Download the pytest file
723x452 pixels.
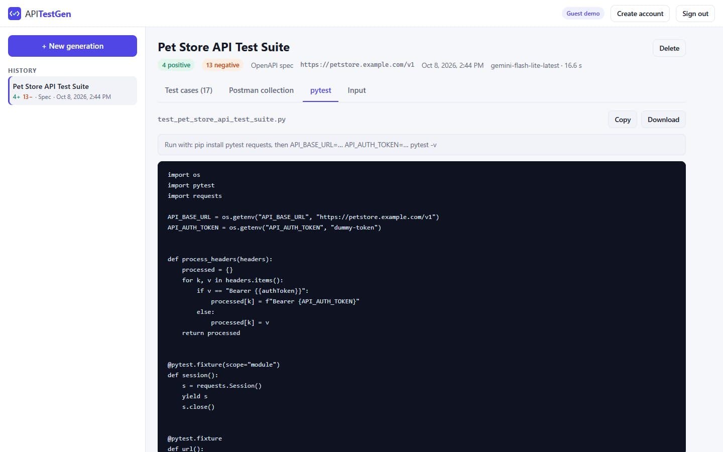[x=663, y=120]
